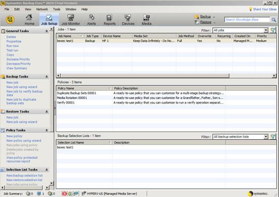Viewport: 279px width, 197px height.
Task: Open the Edit menu
Action: (17, 9)
